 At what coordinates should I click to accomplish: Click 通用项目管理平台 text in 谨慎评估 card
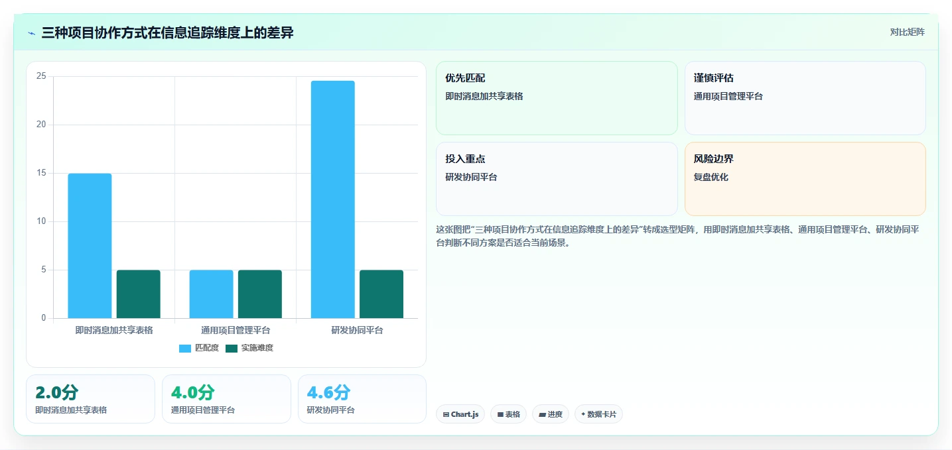[728, 96]
